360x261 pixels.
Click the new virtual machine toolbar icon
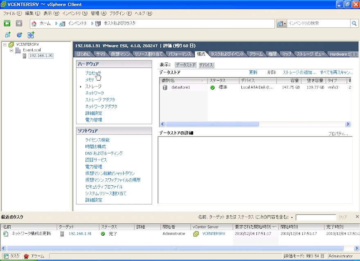pos(8,35)
